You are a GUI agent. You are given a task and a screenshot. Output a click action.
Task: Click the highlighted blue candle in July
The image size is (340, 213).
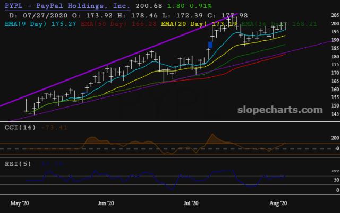click(210, 45)
